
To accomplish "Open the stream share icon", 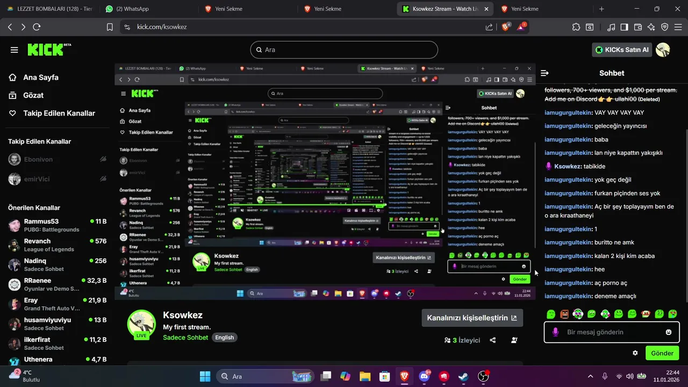I will (493, 340).
